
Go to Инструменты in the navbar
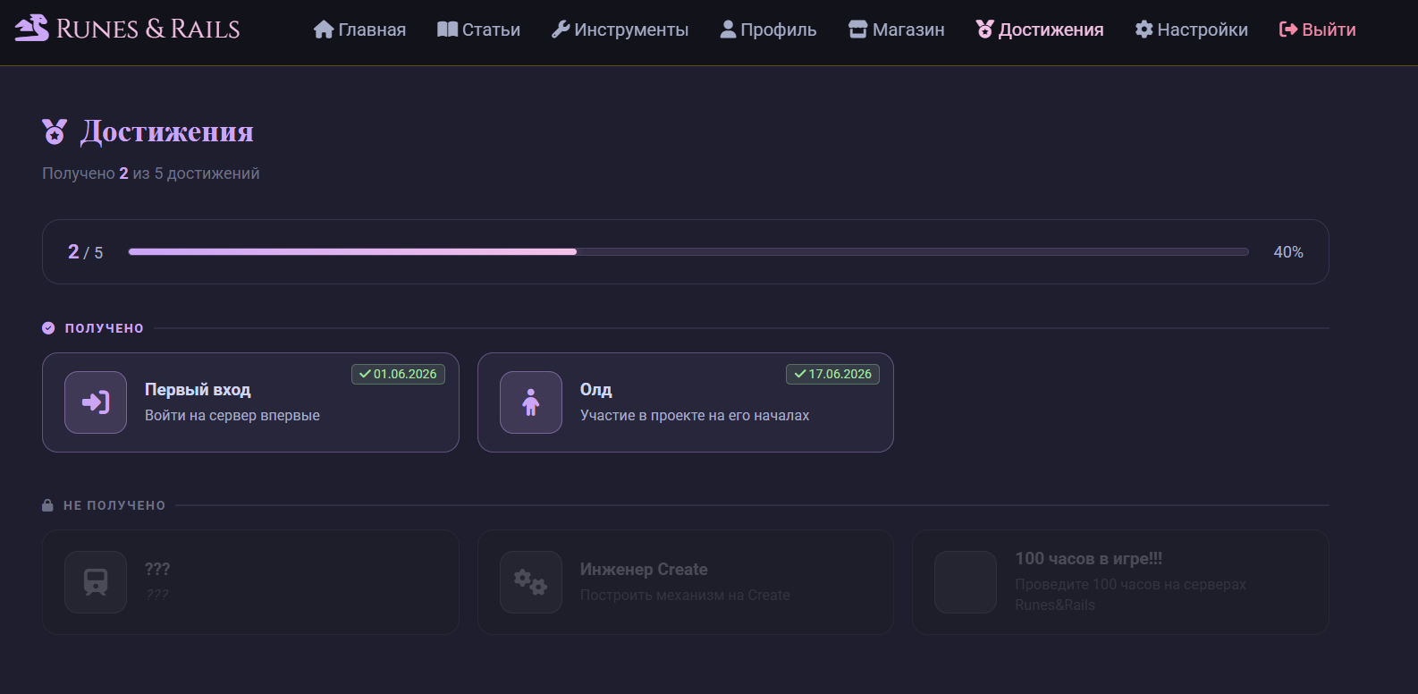(620, 30)
